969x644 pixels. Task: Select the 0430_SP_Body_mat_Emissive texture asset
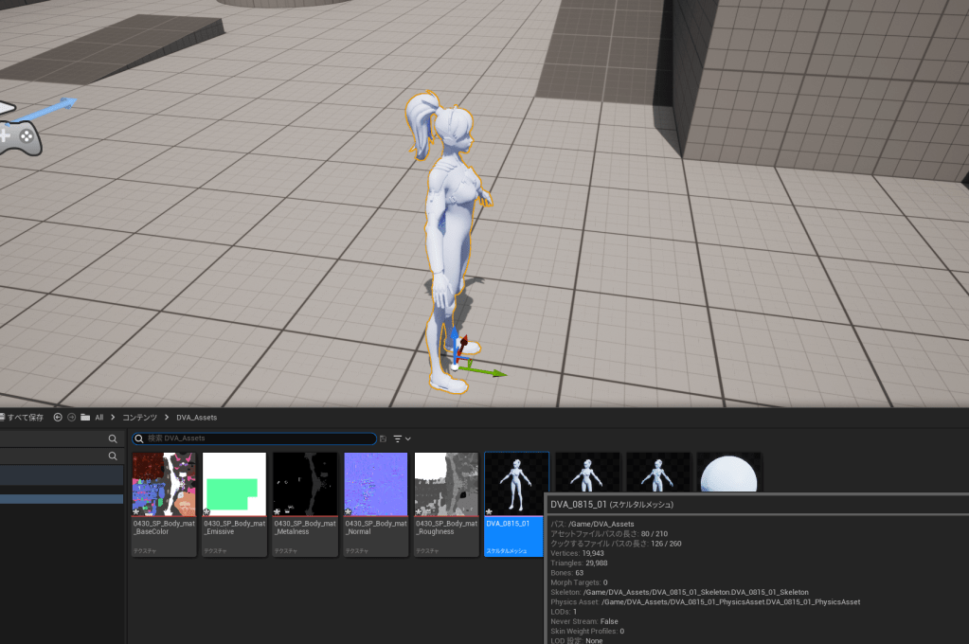(234, 503)
